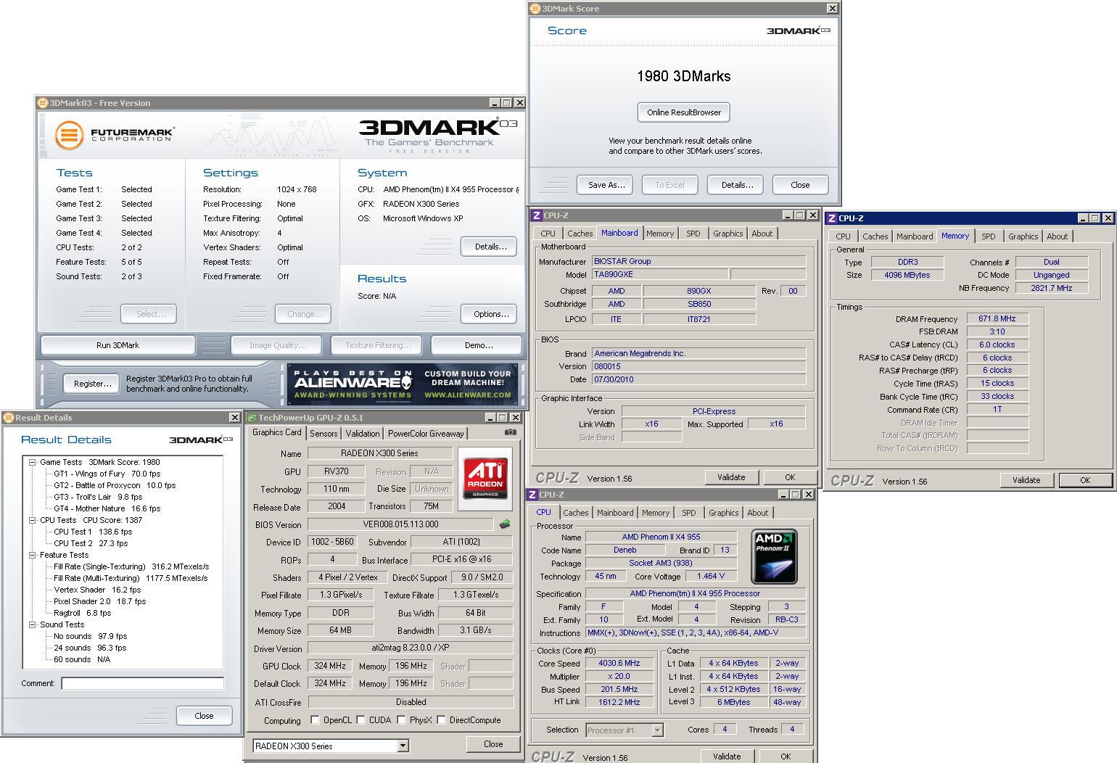Open the Processor #1 selection dropdown

(x=657, y=730)
